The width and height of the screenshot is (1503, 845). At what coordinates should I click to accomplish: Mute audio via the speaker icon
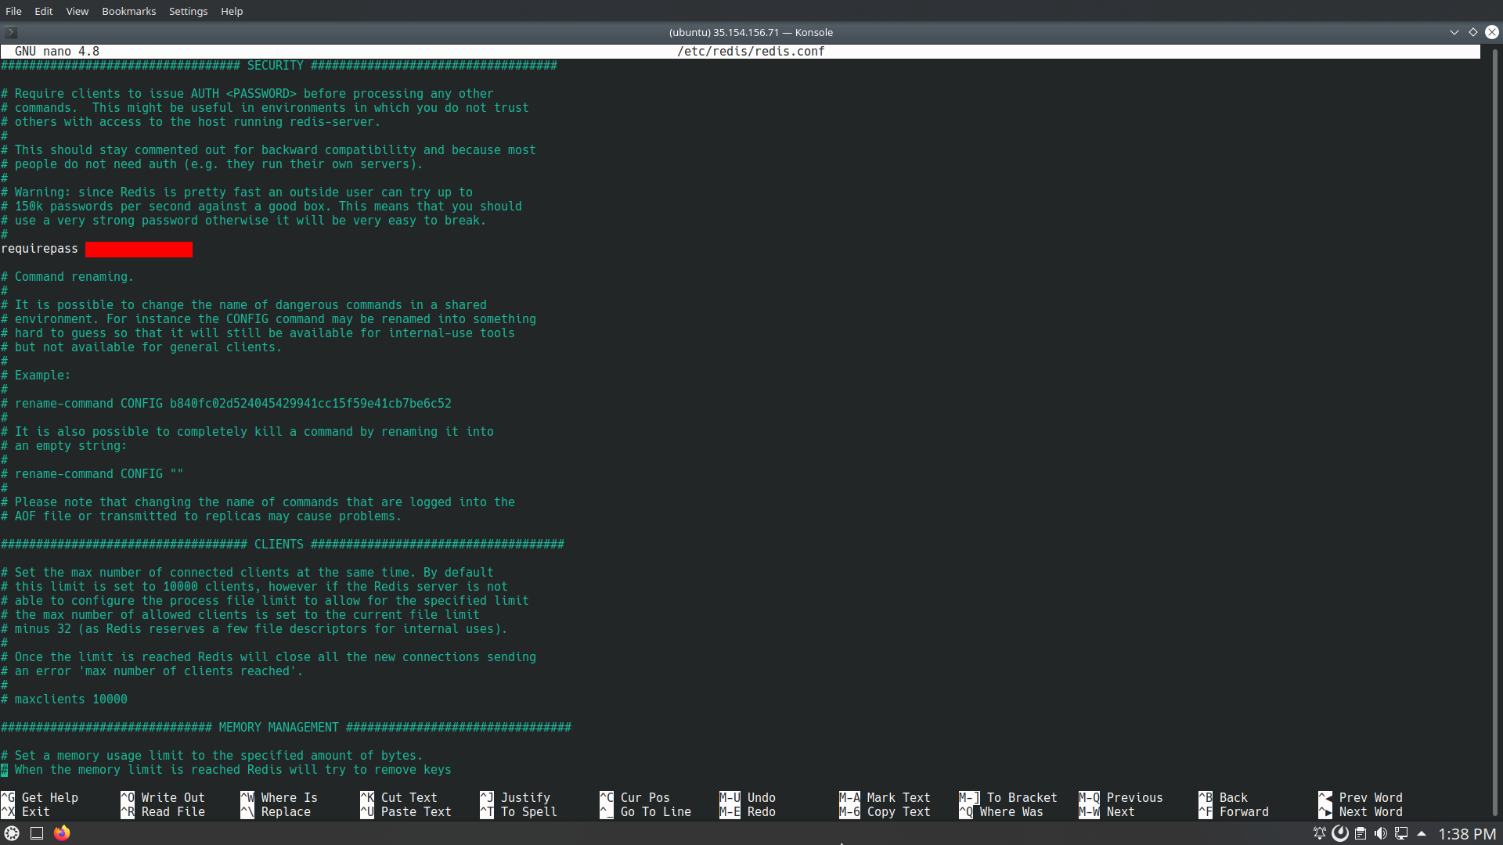pyautogui.click(x=1379, y=832)
